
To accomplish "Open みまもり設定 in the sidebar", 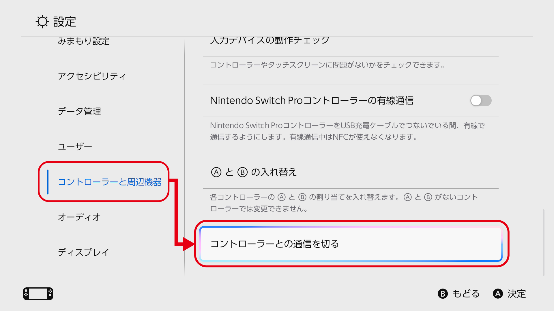I will pyautogui.click(x=84, y=41).
